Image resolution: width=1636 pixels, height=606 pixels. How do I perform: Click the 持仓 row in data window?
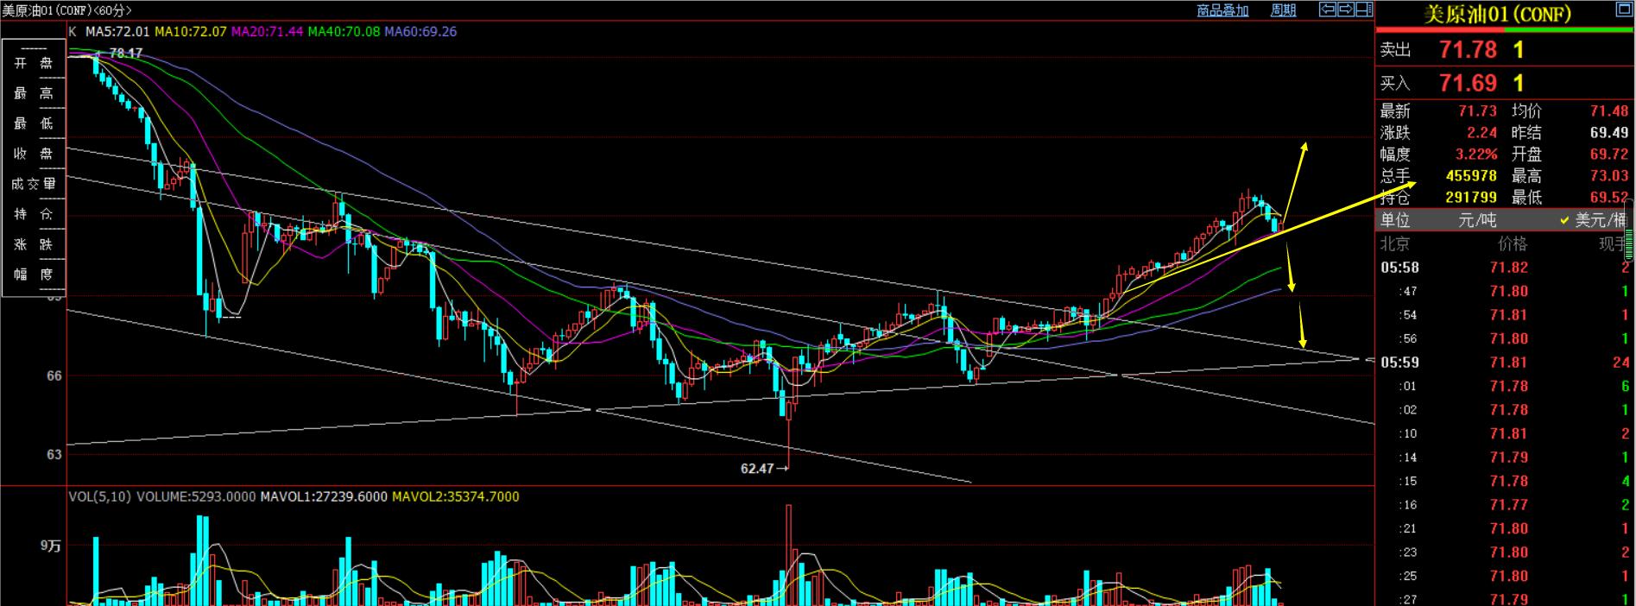click(34, 214)
